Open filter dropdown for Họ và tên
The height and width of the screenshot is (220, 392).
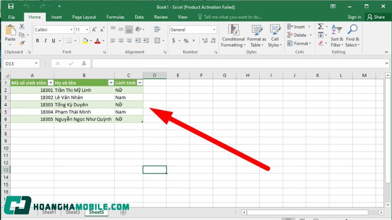(111, 83)
